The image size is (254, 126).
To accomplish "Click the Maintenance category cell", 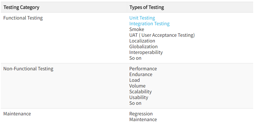I will click(x=17, y=114).
